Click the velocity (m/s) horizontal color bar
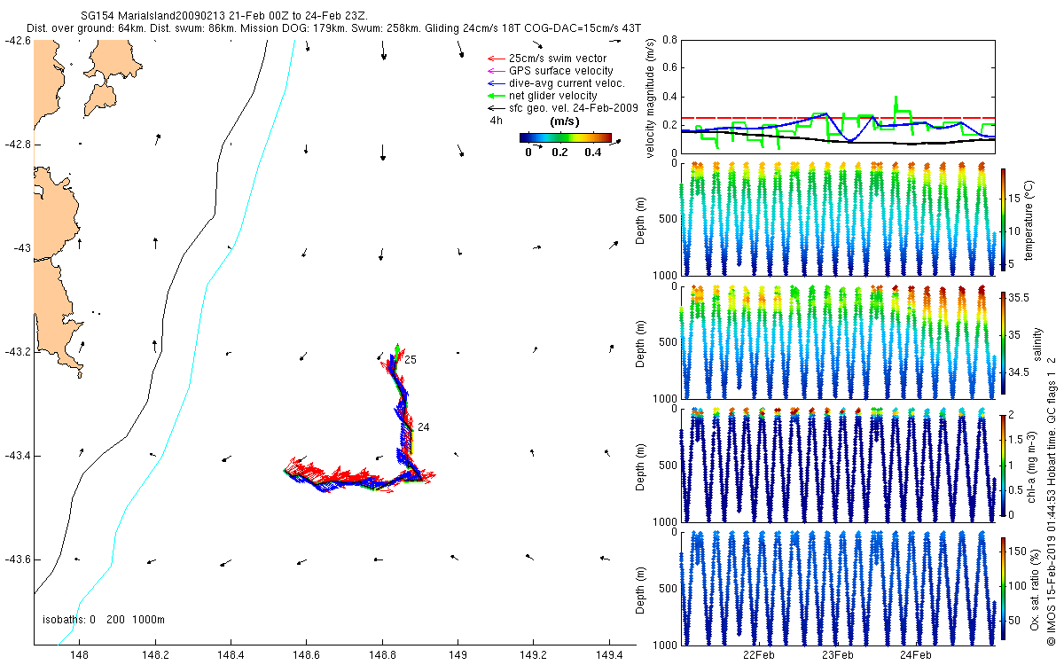Screen dimensions: 1064x665 (565, 137)
